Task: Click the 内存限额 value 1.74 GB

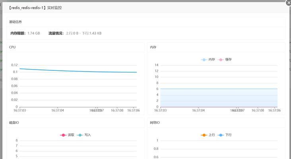Action: [33, 33]
